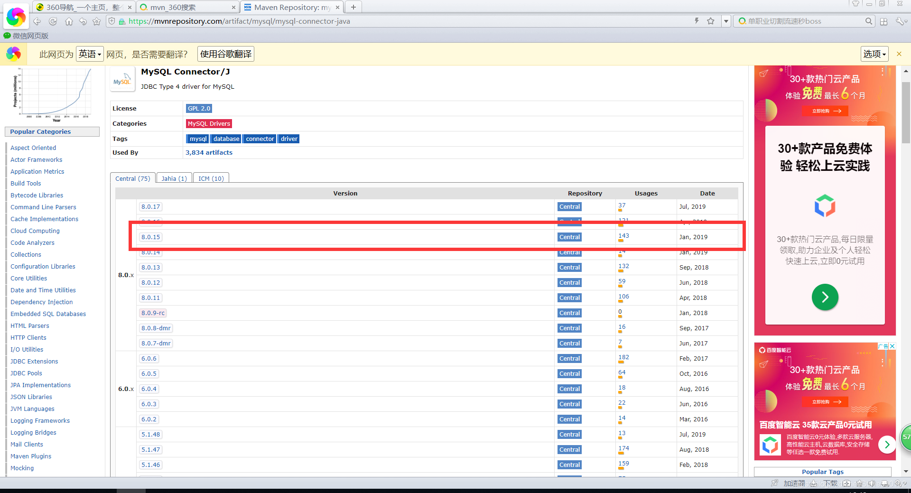Screen dimensions: 911x493
Task: Click the search box with 单职业 text
Action: pos(804,21)
